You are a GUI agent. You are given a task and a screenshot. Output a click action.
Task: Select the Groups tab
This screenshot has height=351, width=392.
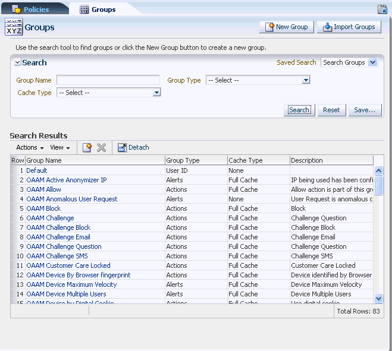(x=104, y=10)
